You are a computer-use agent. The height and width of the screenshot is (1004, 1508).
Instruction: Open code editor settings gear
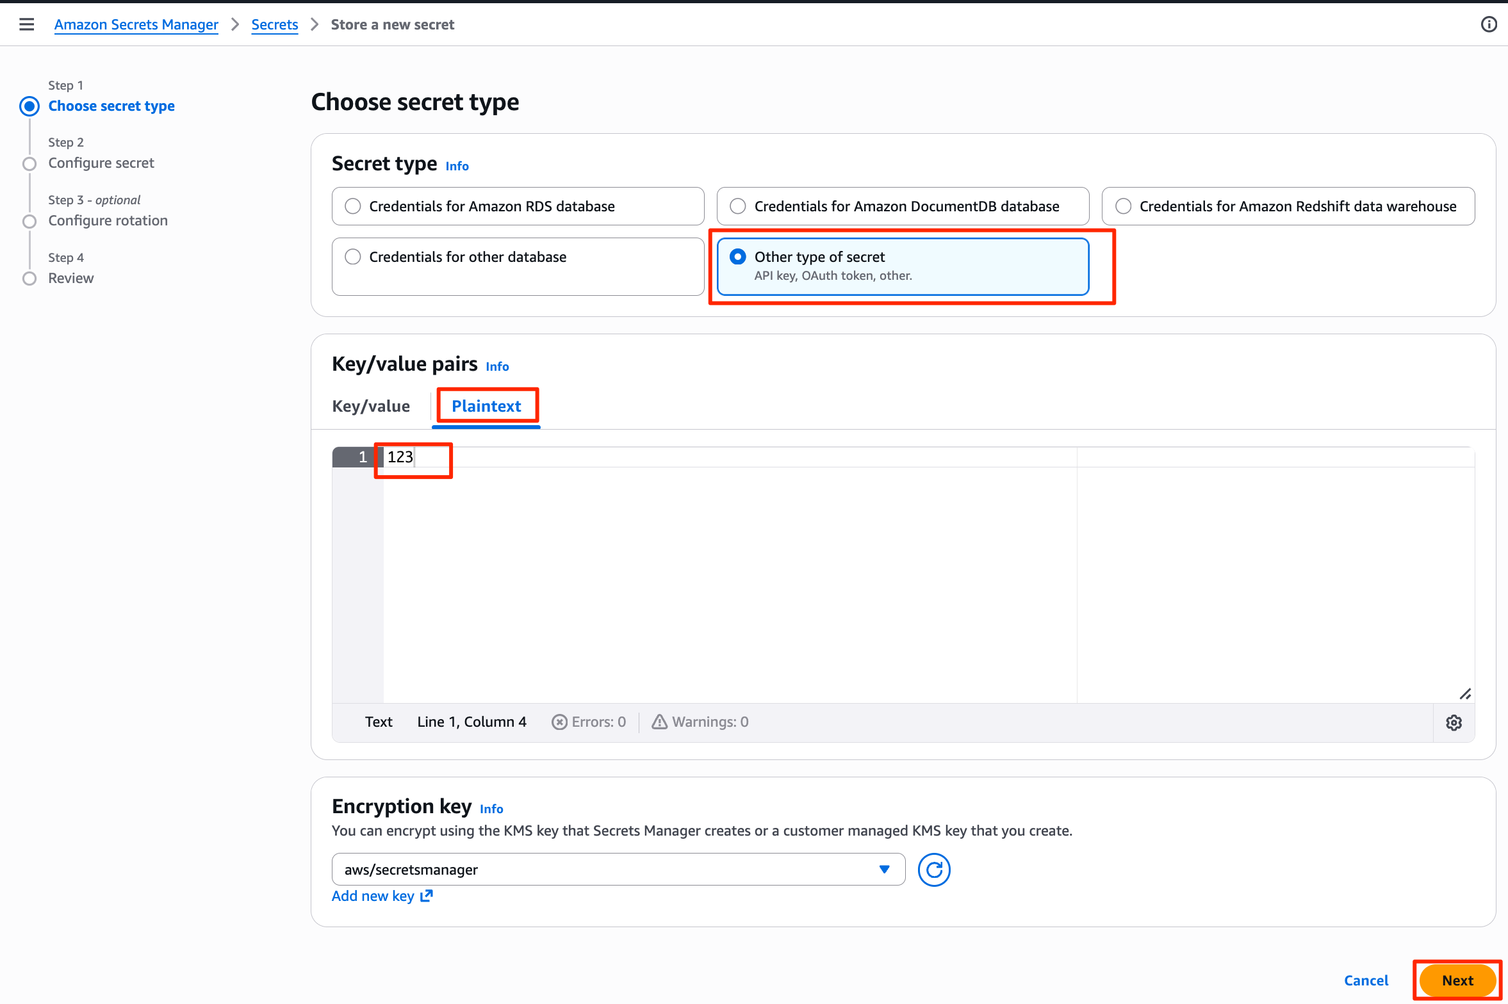pos(1454,722)
